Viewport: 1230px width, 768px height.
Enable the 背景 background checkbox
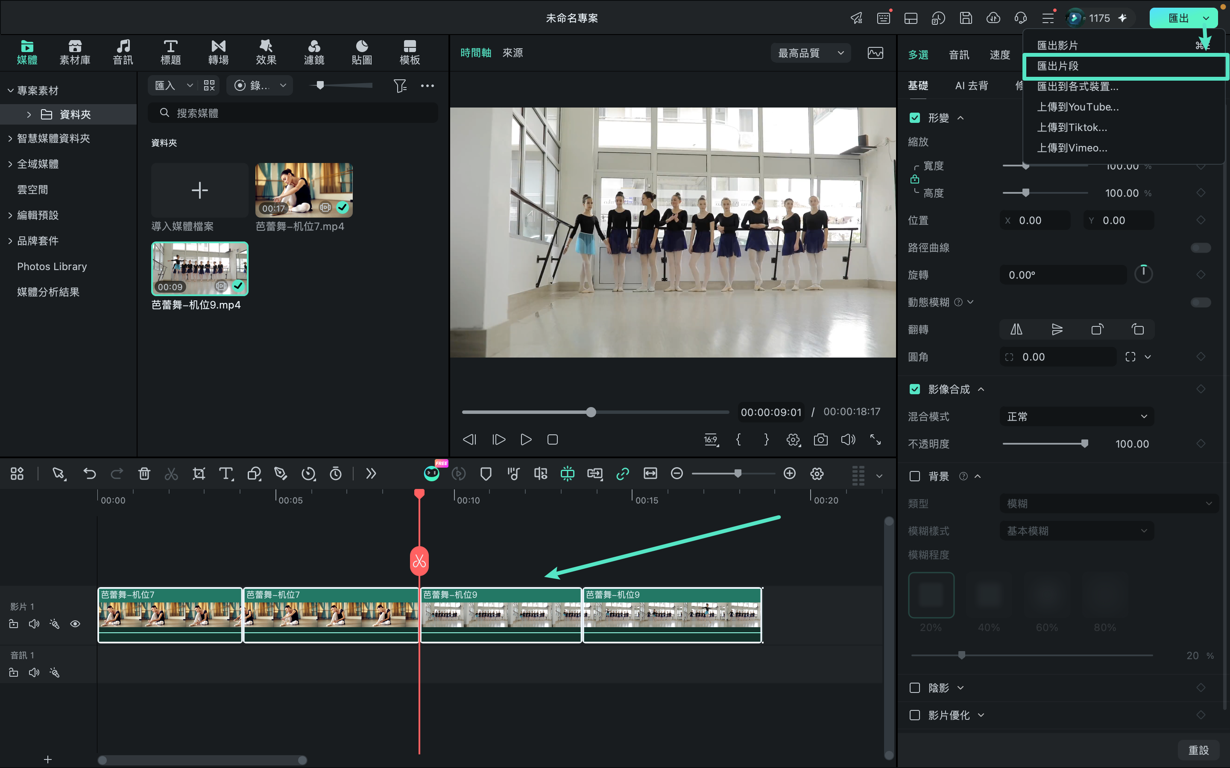click(914, 476)
